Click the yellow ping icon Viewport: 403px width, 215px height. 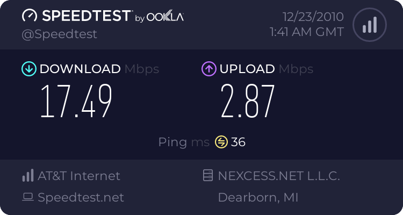click(x=221, y=142)
